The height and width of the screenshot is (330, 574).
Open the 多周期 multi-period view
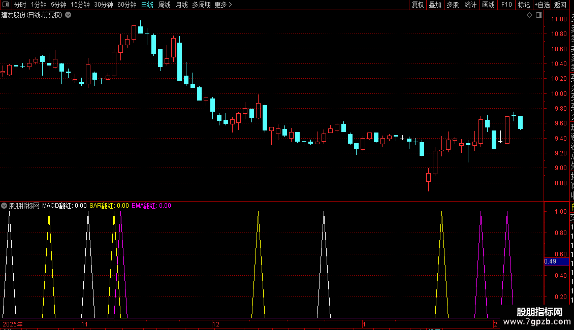click(x=201, y=5)
